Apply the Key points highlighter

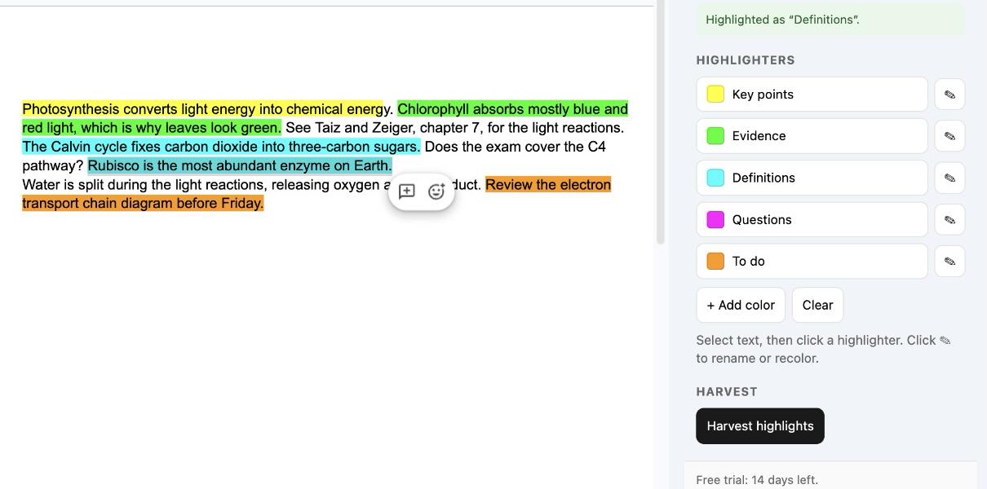click(x=812, y=95)
